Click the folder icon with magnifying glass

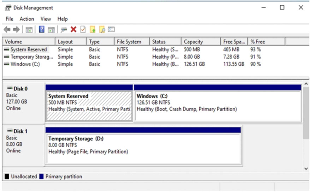(x=102, y=30)
